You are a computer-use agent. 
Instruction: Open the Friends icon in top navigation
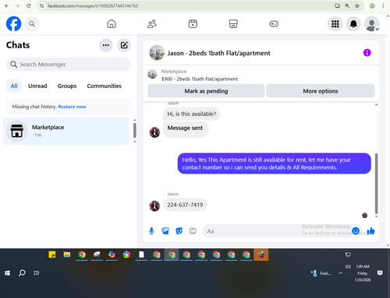tap(152, 24)
